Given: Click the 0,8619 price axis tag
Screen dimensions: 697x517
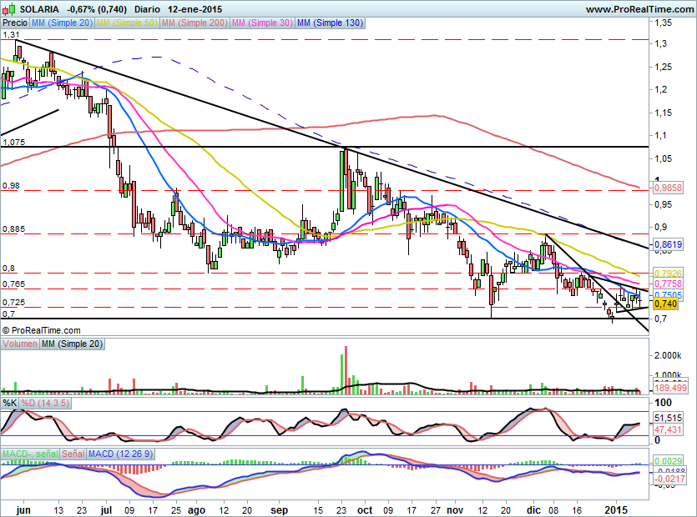Looking at the screenshot, I should (667, 244).
